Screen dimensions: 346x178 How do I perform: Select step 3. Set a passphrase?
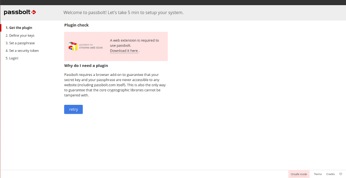point(20,43)
